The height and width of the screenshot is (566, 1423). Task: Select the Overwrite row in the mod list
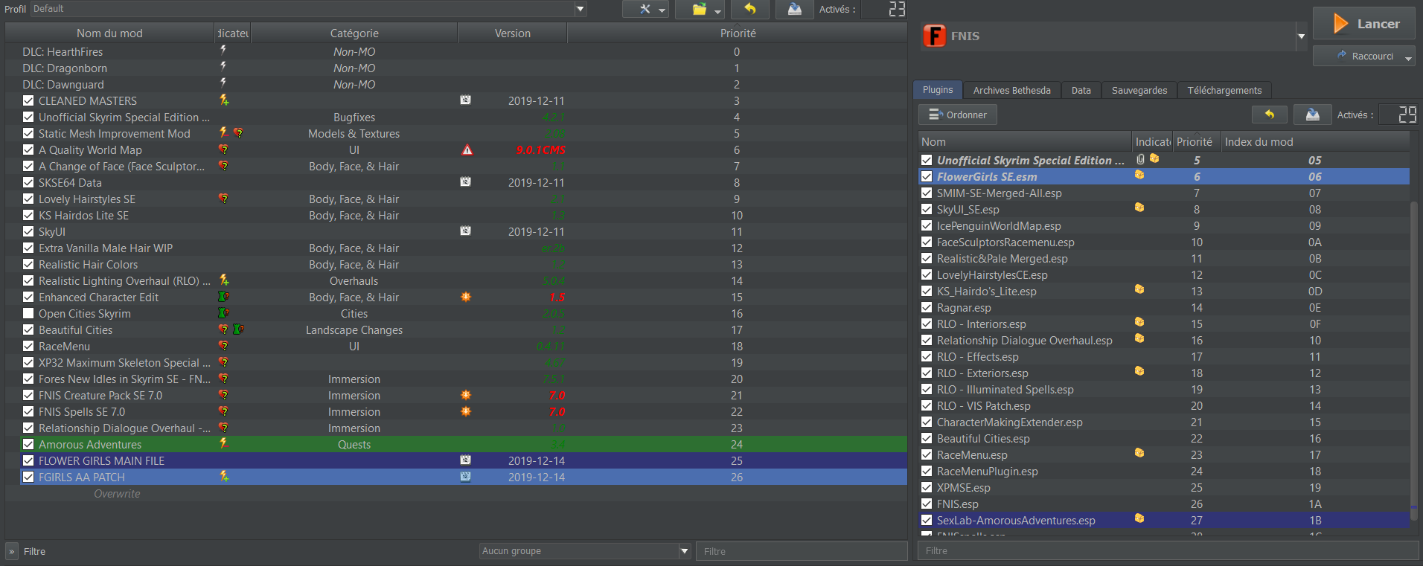(x=456, y=493)
